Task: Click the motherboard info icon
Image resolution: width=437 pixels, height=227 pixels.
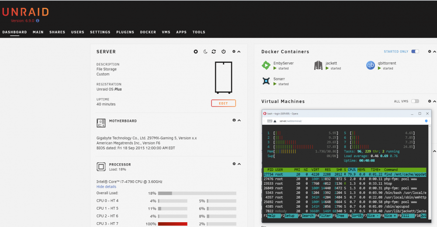Action: pos(234,120)
